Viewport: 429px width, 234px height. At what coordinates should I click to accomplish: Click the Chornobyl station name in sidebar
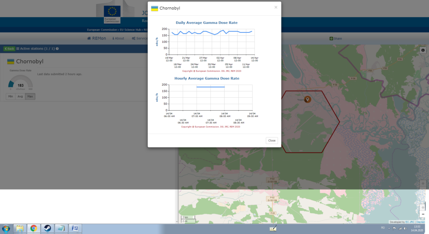pos(30,61)
